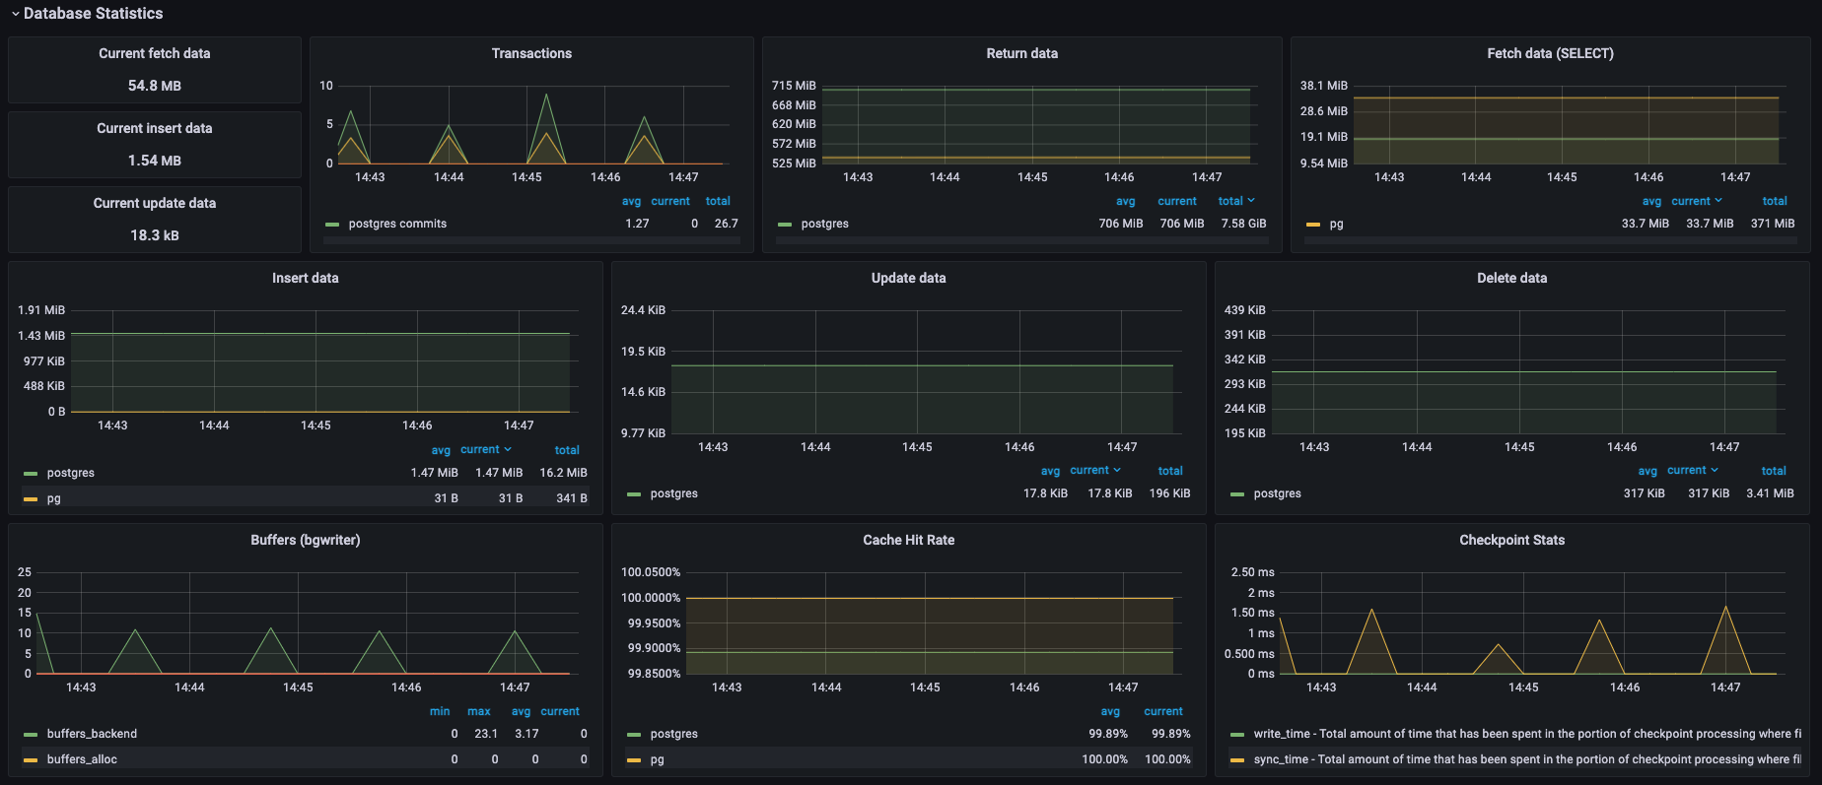This screenshot has height=785, width=1822.
Task: Open the Fetch data (SELECT) panel menu
Action: pos(1550,53)
